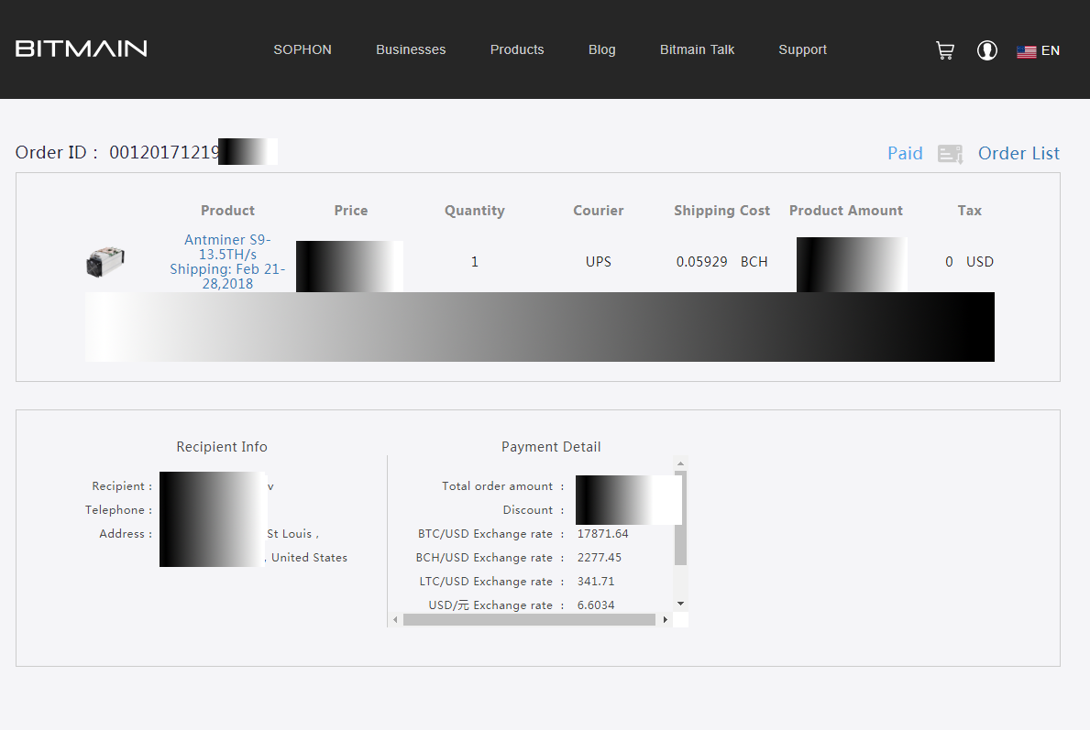Open the shopping cart icon
1090x730 pixels.
point(944,50)
